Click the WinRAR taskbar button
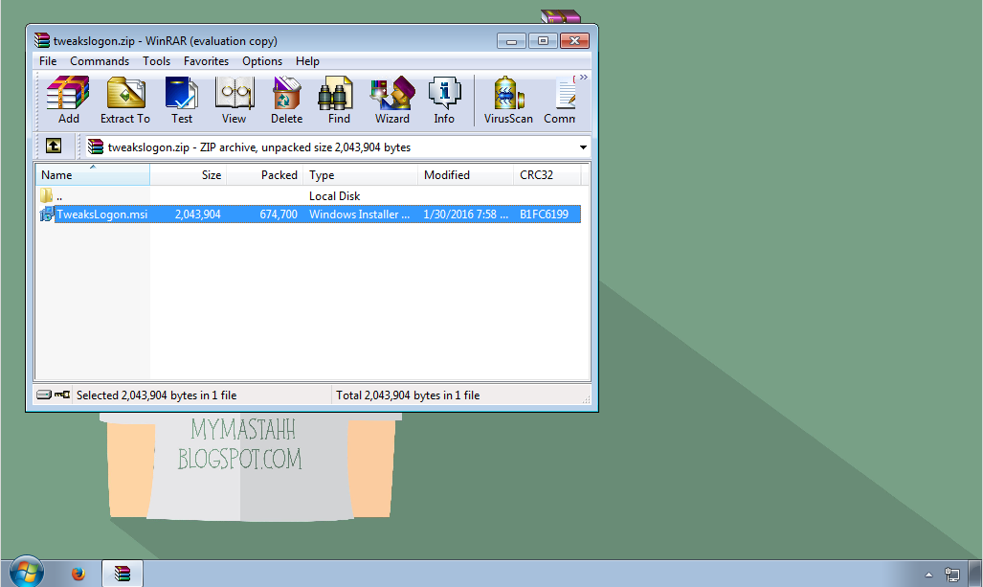983x587 pixels. point(123,574)
